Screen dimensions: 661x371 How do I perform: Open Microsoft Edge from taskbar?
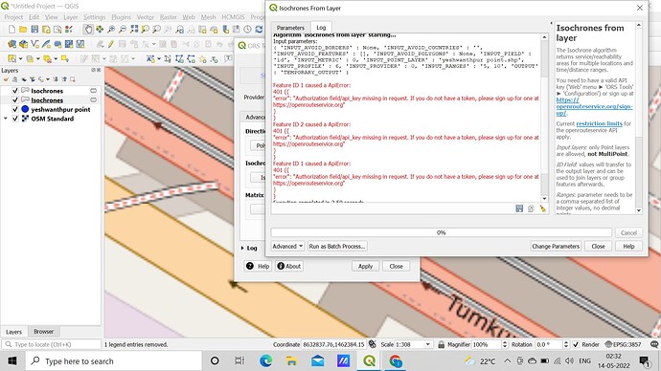coord(265,360)
